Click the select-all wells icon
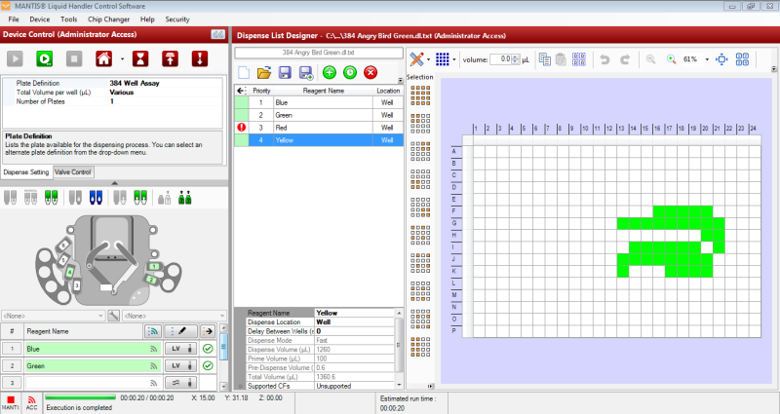 click(578, 59)
